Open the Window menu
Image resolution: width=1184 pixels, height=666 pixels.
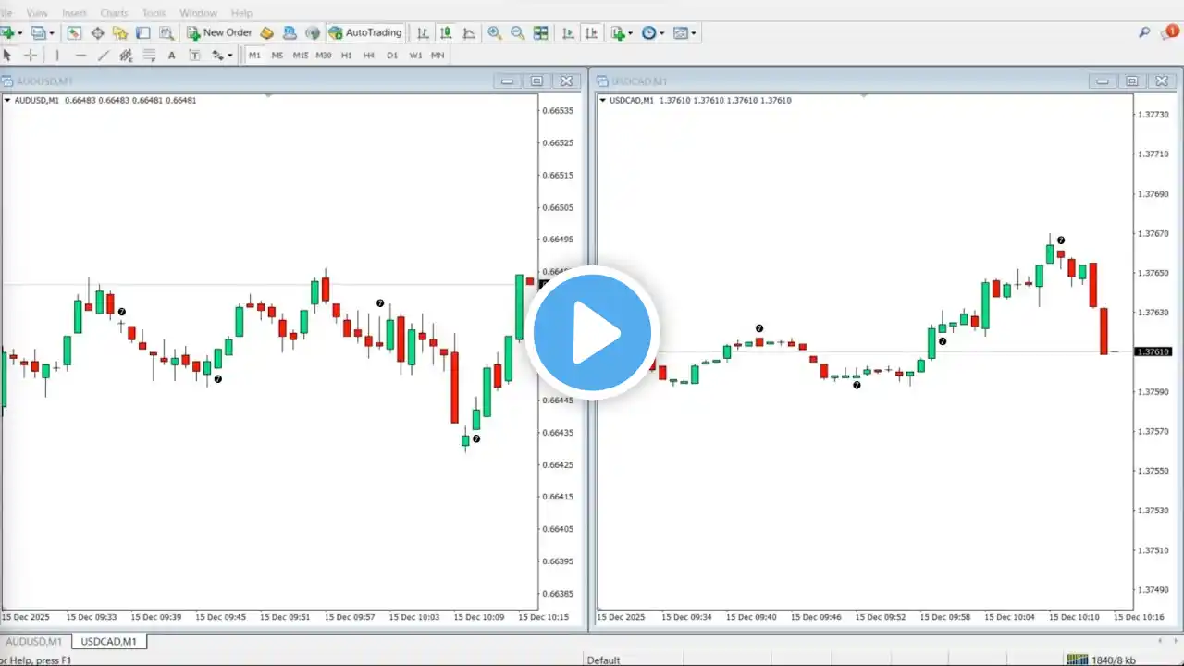click(198, 13)
